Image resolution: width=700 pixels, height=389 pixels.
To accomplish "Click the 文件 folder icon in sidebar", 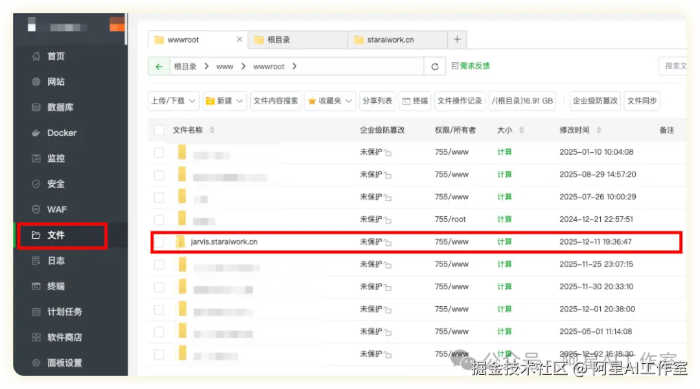I will [36, 235].
